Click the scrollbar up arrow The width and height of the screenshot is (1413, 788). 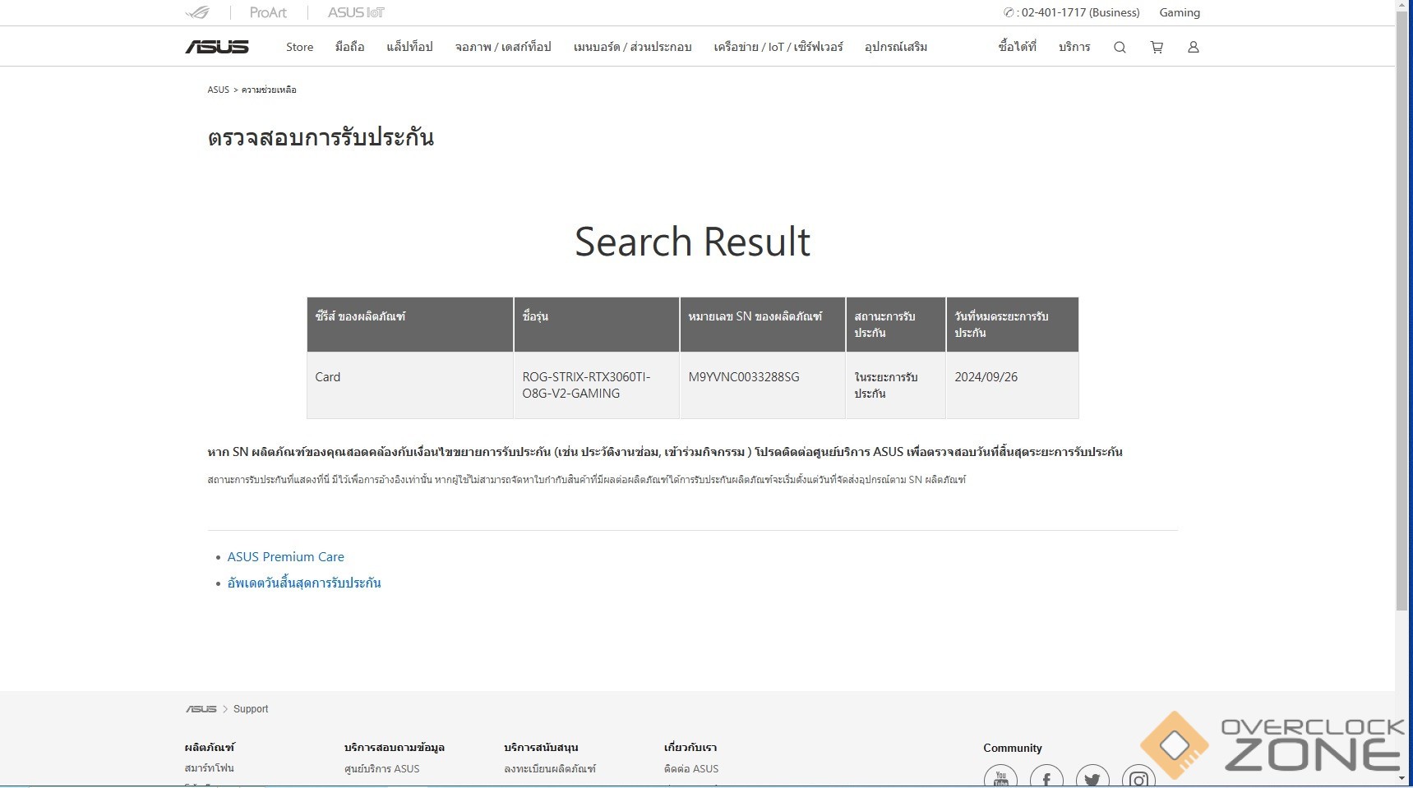pyautogui.click(x=1402, y=7)
